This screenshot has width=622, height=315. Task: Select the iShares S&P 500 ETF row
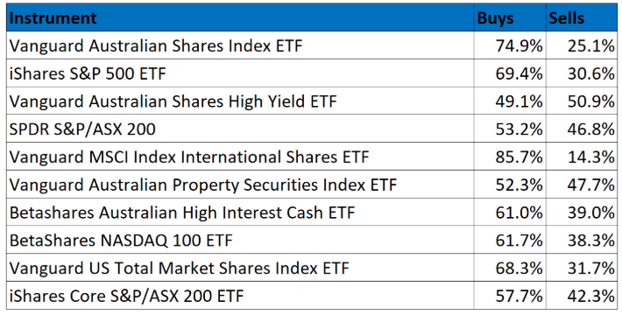pyautogui.click(x=312, y=73)
